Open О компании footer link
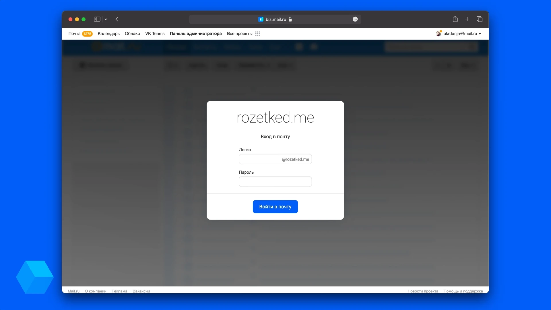The height and width of the screenshot is (310, 551). tap(96, 291)
